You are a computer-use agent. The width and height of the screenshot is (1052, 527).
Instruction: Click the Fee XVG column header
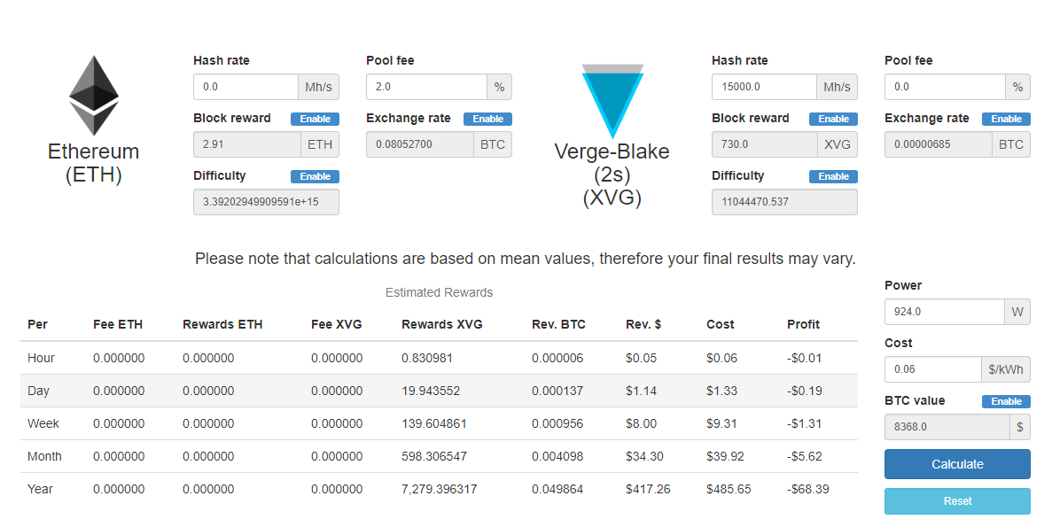(336, 324)
